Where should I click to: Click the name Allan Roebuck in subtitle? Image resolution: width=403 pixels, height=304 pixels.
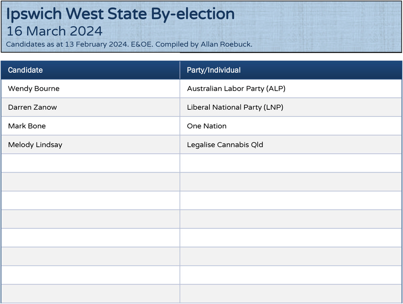(226, 44)
